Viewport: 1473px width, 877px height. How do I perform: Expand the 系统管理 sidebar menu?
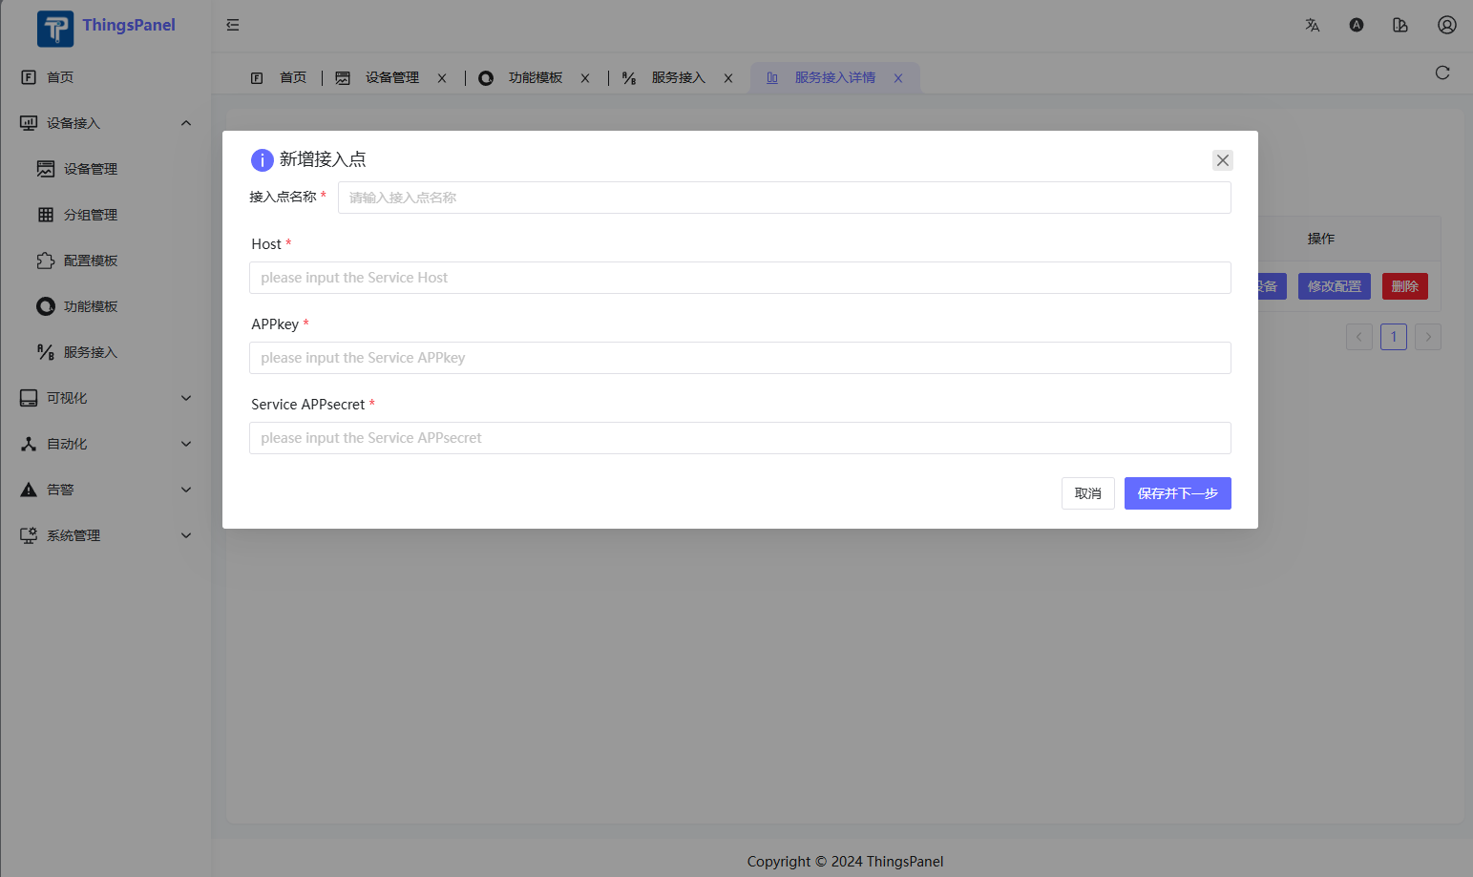pyautogui.click(x=186, y=535)
